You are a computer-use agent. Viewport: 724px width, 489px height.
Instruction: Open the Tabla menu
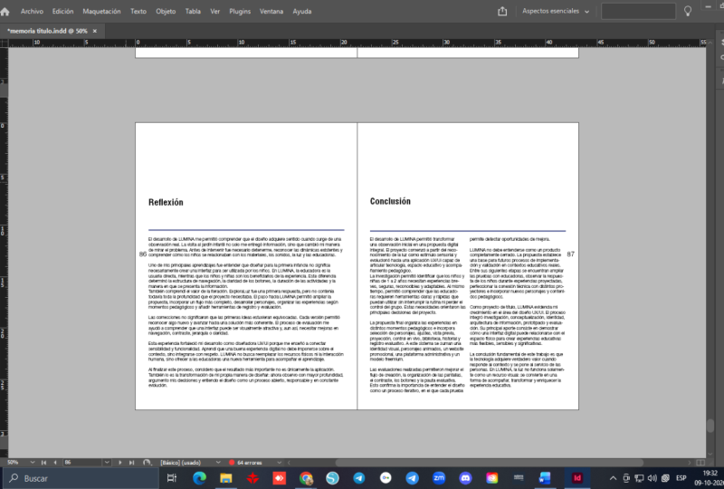pos(193,11)
